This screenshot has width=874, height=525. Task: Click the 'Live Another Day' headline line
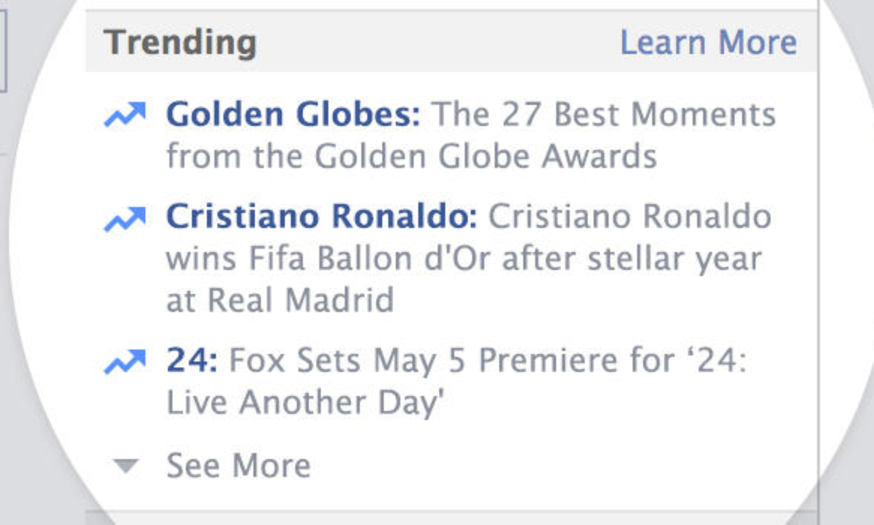(305, 403)
